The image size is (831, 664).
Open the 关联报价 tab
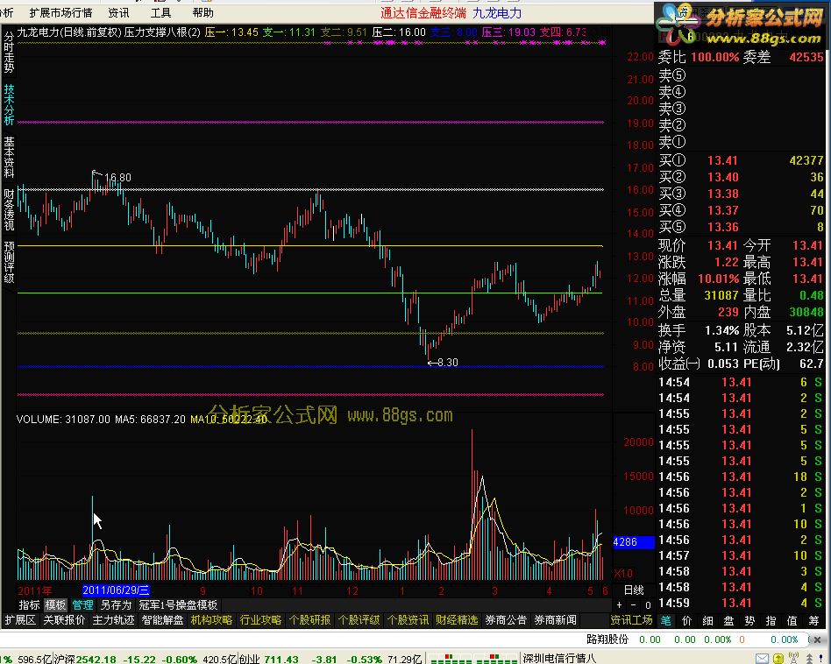coord(64,620)
